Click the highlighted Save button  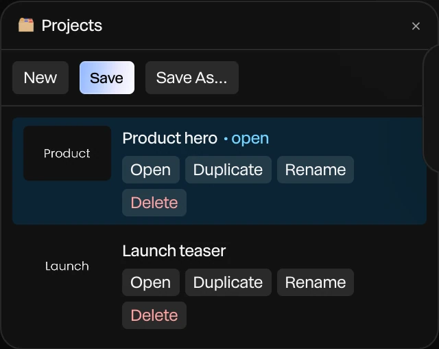(x=107, y=78)
